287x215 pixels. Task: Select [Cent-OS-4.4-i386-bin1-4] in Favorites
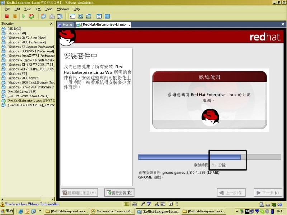point(31,105)
